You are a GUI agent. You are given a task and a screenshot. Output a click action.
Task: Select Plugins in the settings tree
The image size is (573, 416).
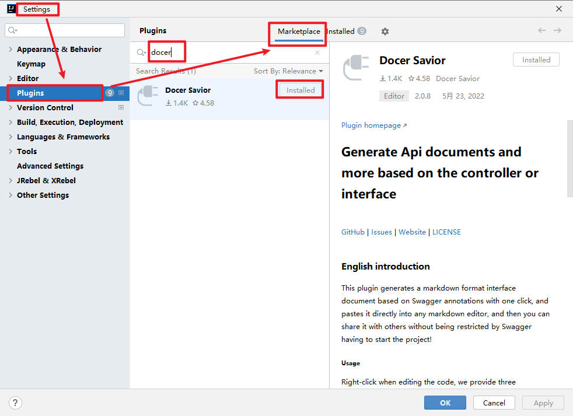coord(30,93)
